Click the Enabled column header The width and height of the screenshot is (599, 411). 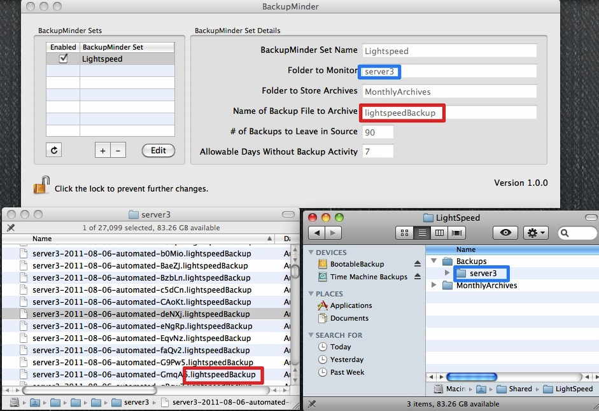(x=63, y=47)
